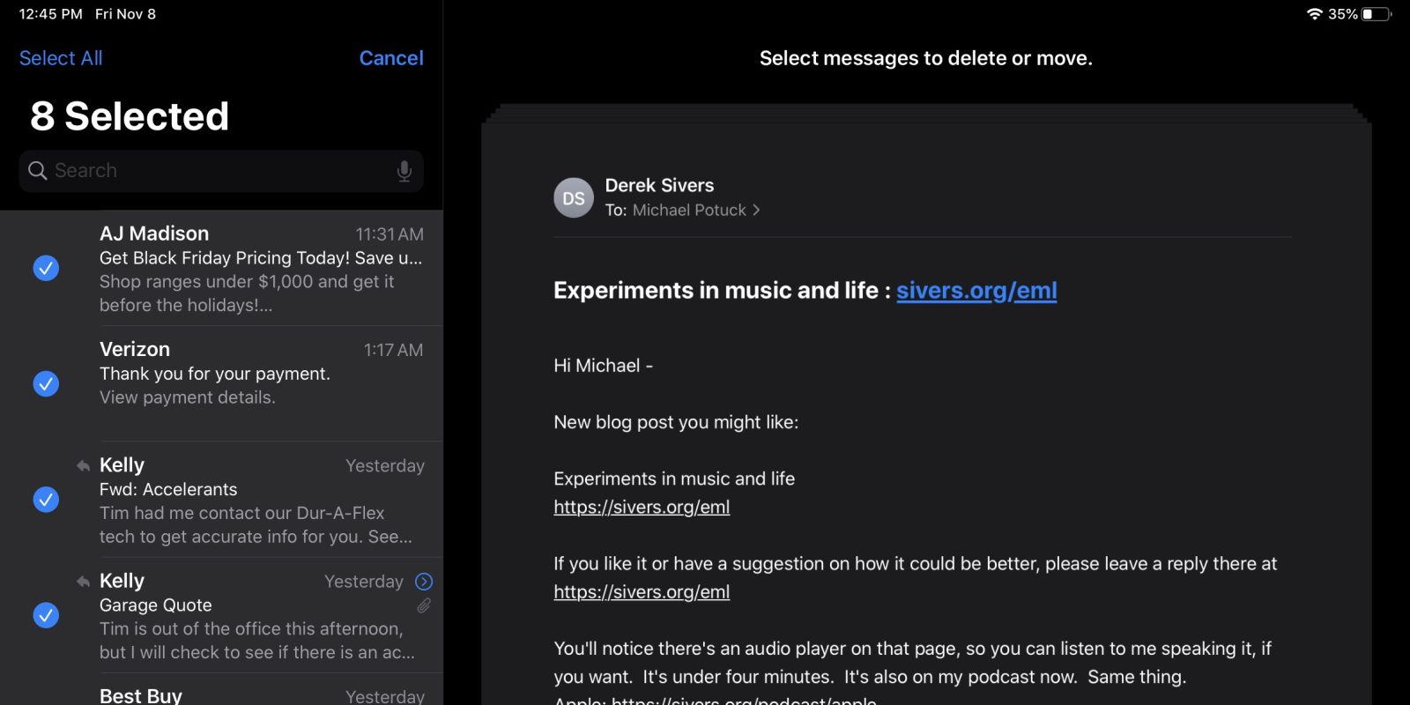
Task: Deselect Kelly's Garage Quote message
Action: [x=46, y=615]
